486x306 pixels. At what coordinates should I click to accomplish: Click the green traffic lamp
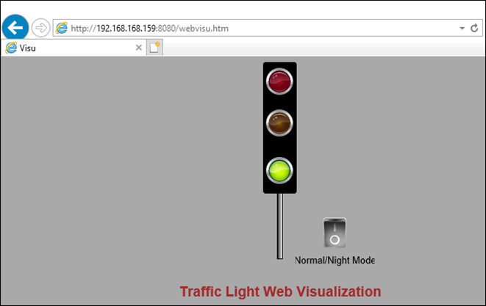tap(279, 170)
